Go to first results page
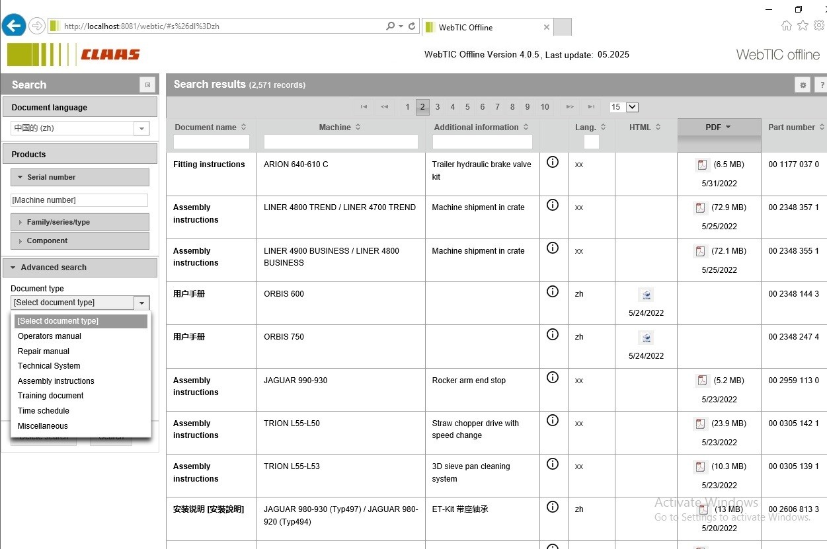 (x=364, y=107)
